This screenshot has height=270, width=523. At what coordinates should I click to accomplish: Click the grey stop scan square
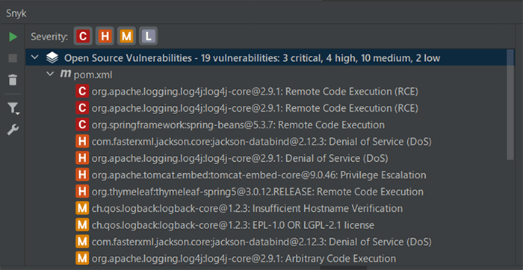13,59
